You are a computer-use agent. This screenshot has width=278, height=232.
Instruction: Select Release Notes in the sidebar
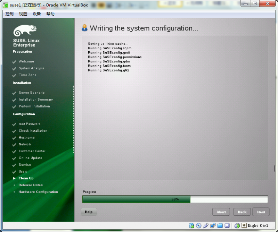point(31,185)
